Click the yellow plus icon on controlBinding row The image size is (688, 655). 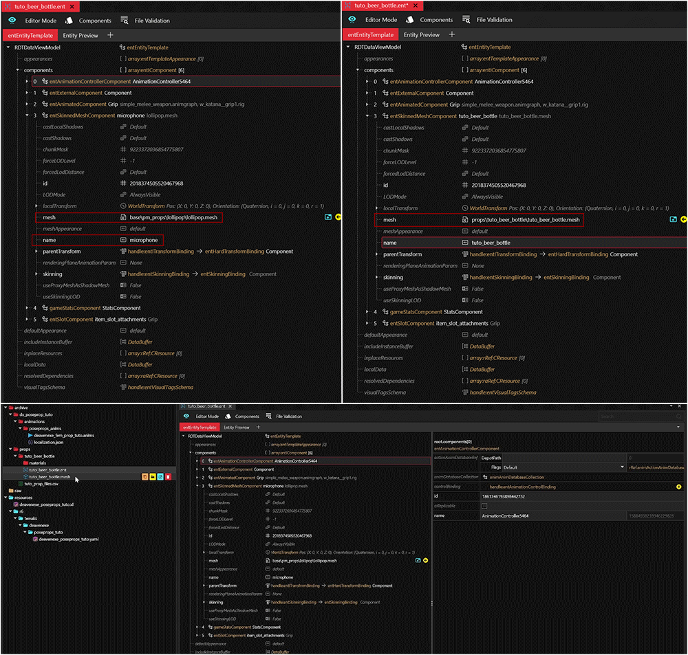[679, 487]
